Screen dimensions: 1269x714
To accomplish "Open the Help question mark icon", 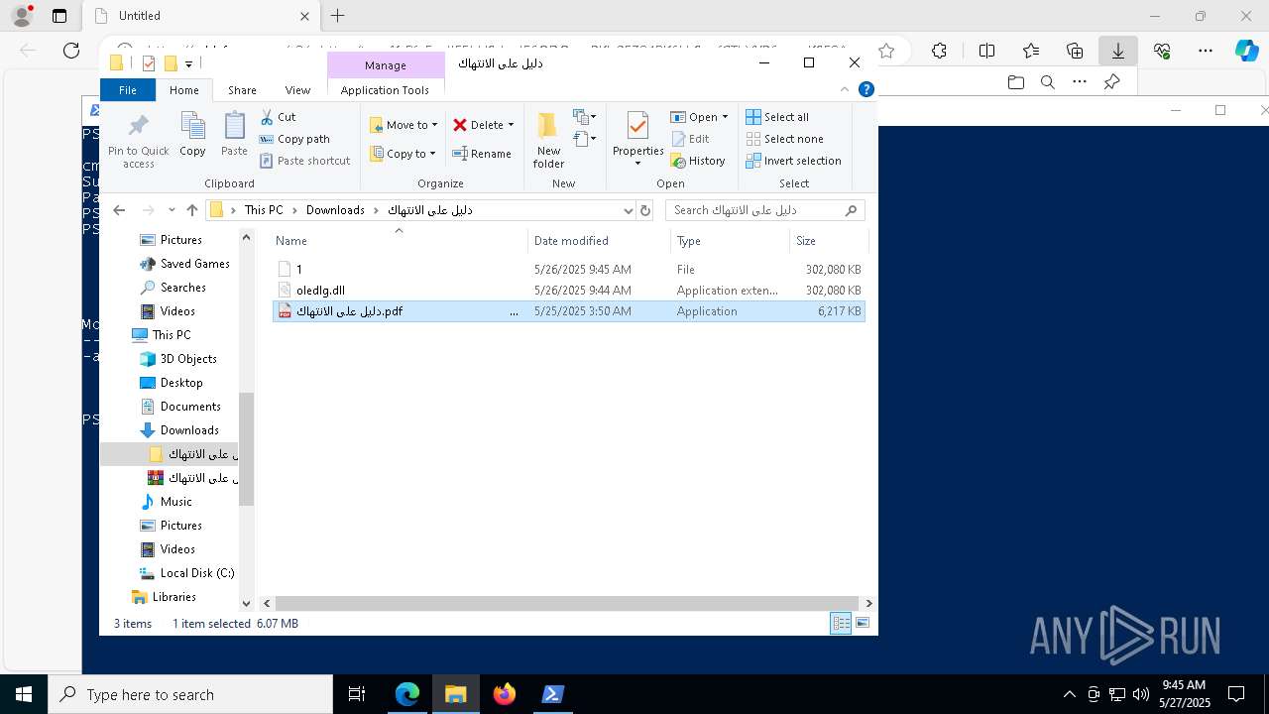I will point(866,89).
